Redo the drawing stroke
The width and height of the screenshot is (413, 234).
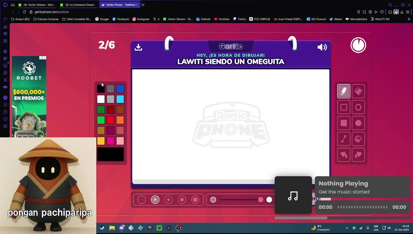point(358,155)
